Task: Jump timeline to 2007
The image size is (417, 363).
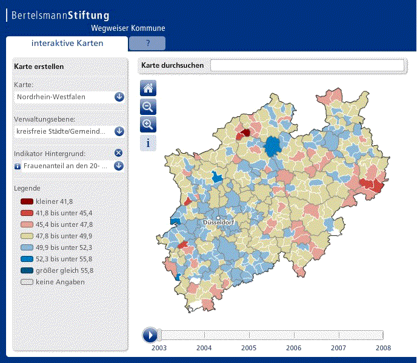Action: [338, 348]
